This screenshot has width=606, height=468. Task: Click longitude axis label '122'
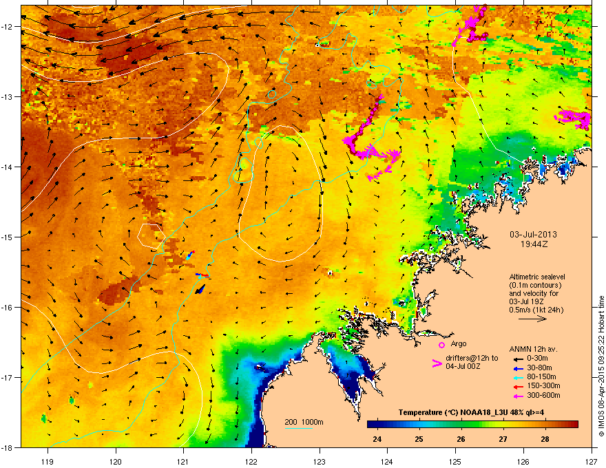coord(251,461)
